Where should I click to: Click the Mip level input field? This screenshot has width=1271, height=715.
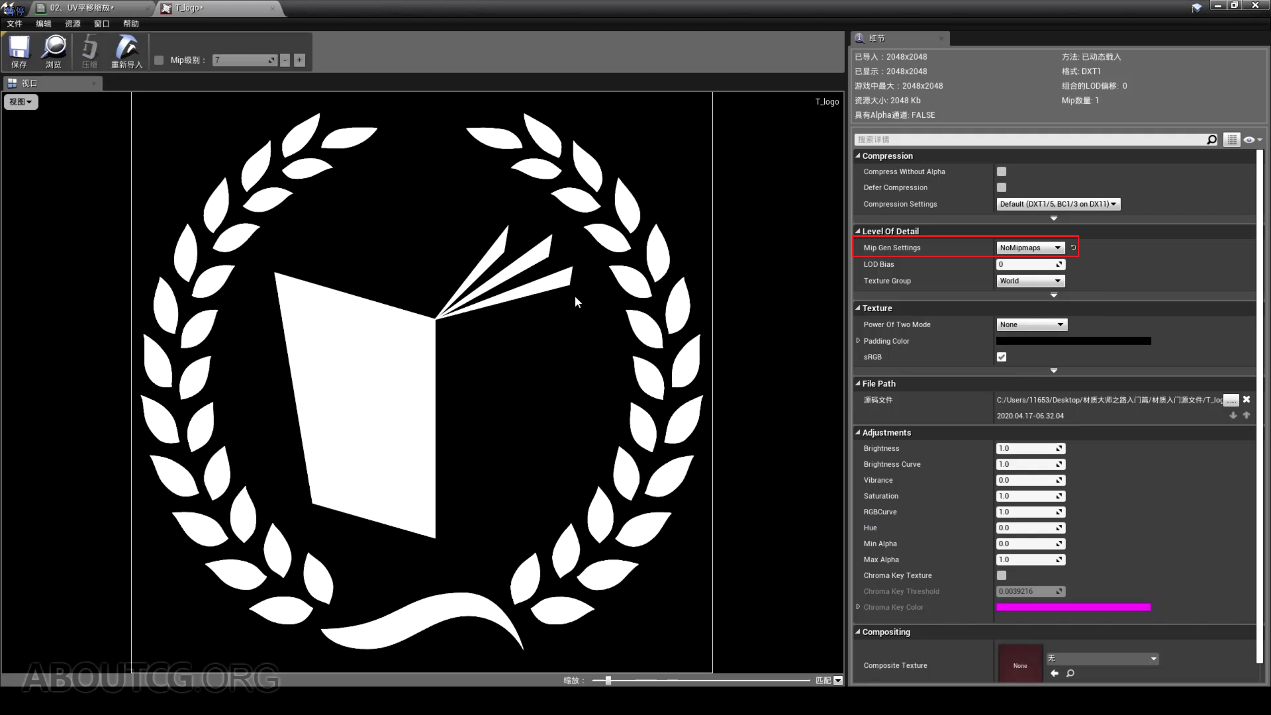tap(243, 60)
